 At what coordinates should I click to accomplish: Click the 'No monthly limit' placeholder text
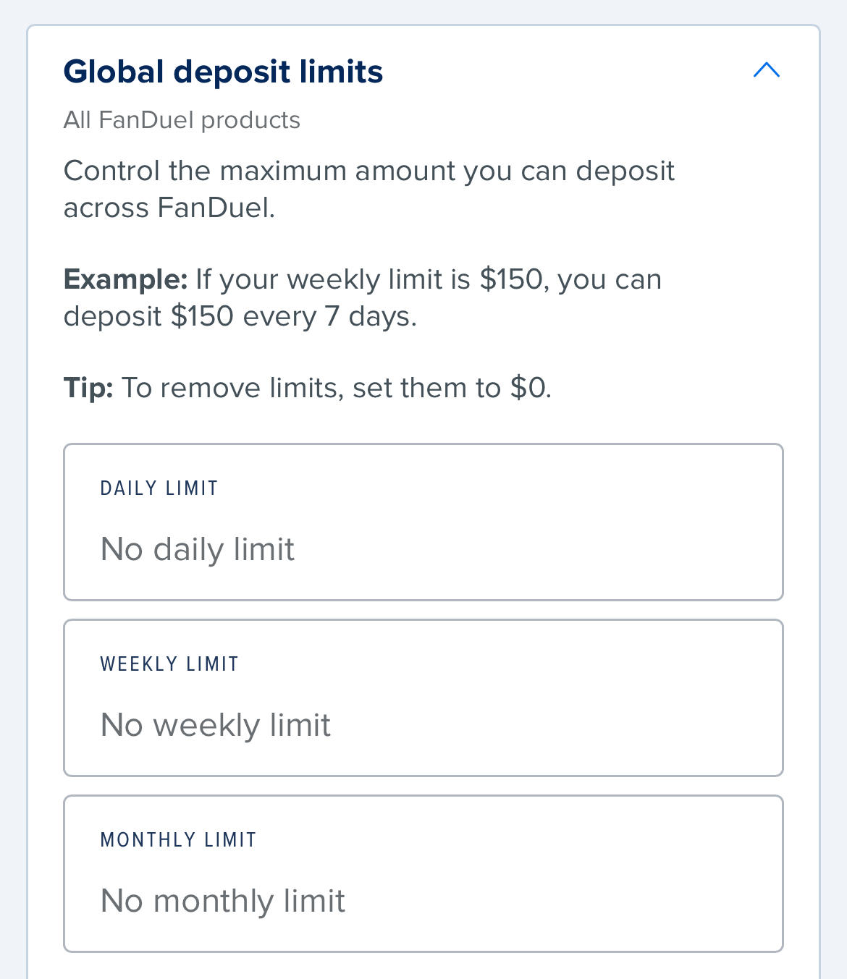(x=223, y=901)
